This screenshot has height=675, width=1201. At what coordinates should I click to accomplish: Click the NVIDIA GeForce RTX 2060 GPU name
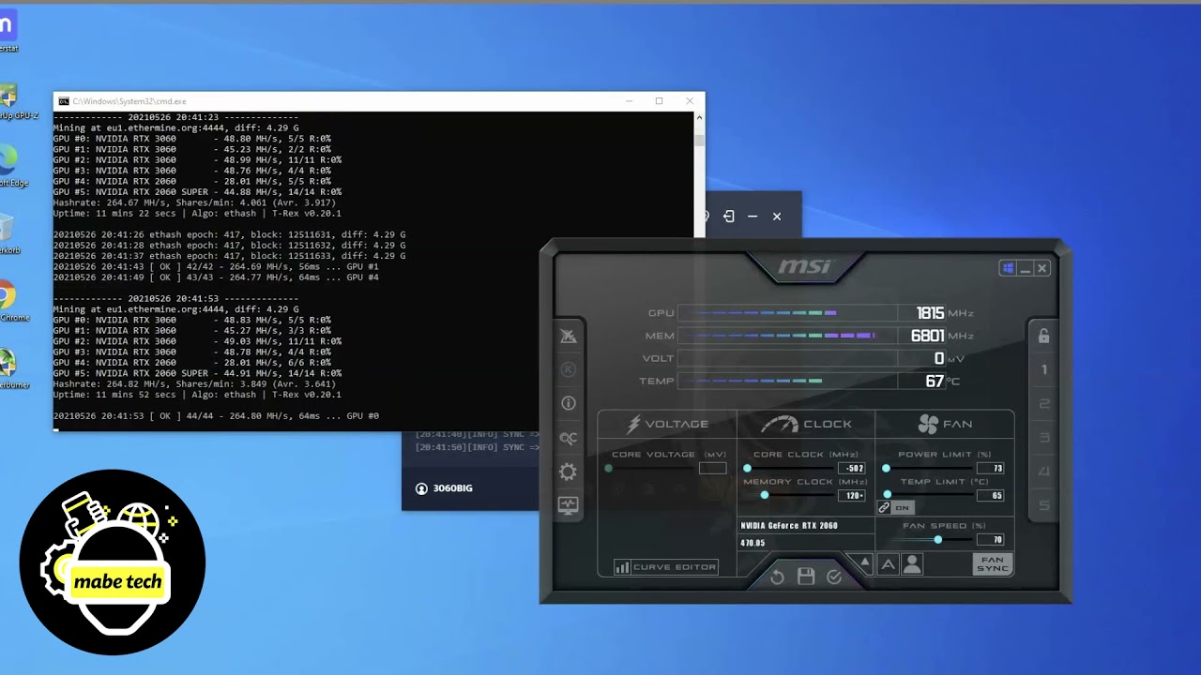coord(789,526)
